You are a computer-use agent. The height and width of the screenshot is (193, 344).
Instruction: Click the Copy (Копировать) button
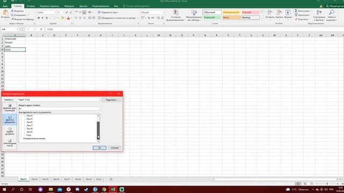coord(19,15)
